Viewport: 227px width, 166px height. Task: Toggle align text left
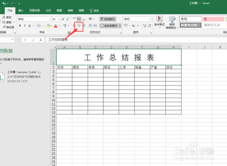(74, 26)
